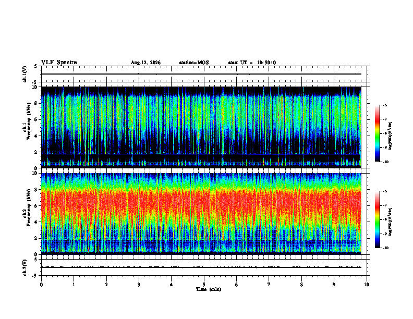Screen dimensions: 413x319
Task: Click the ch.3 voltage waveform trace
Action: pos(201,267)
